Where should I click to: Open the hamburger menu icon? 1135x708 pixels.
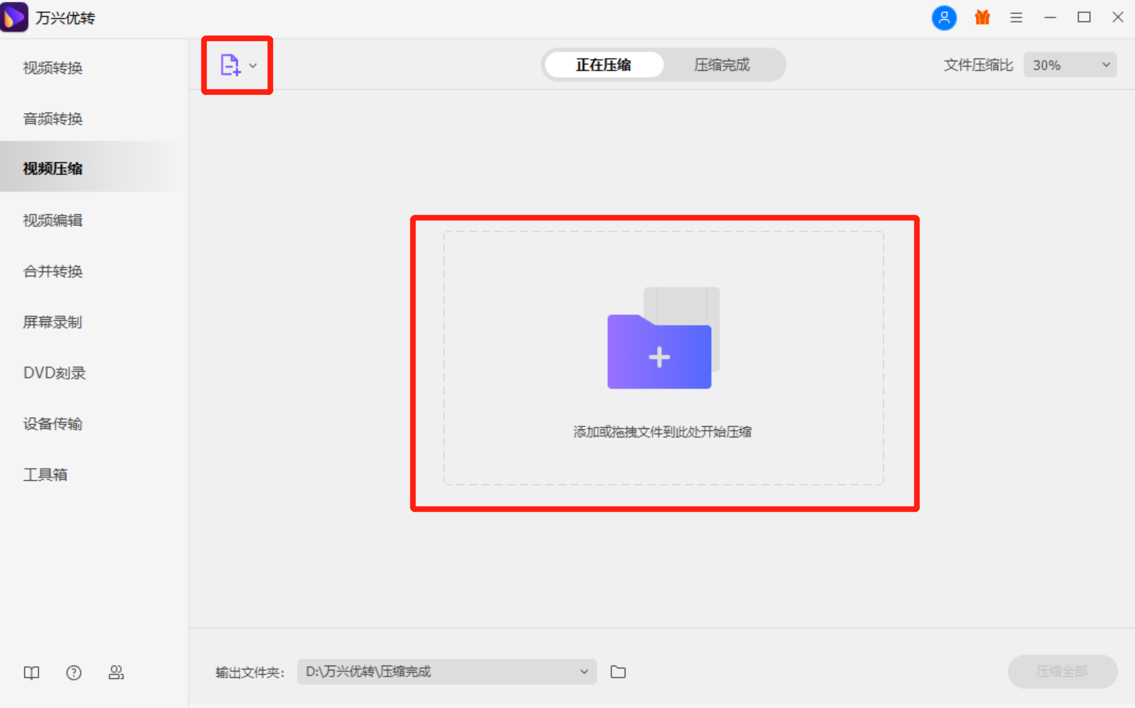pyautogui.click(x=1015, y=17)
